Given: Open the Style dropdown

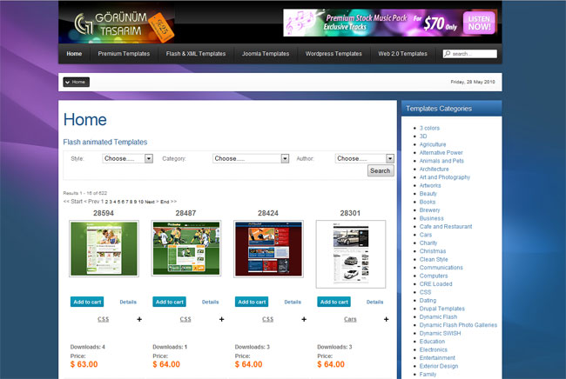Looking at the screenshot, I should tap(127, 158).
